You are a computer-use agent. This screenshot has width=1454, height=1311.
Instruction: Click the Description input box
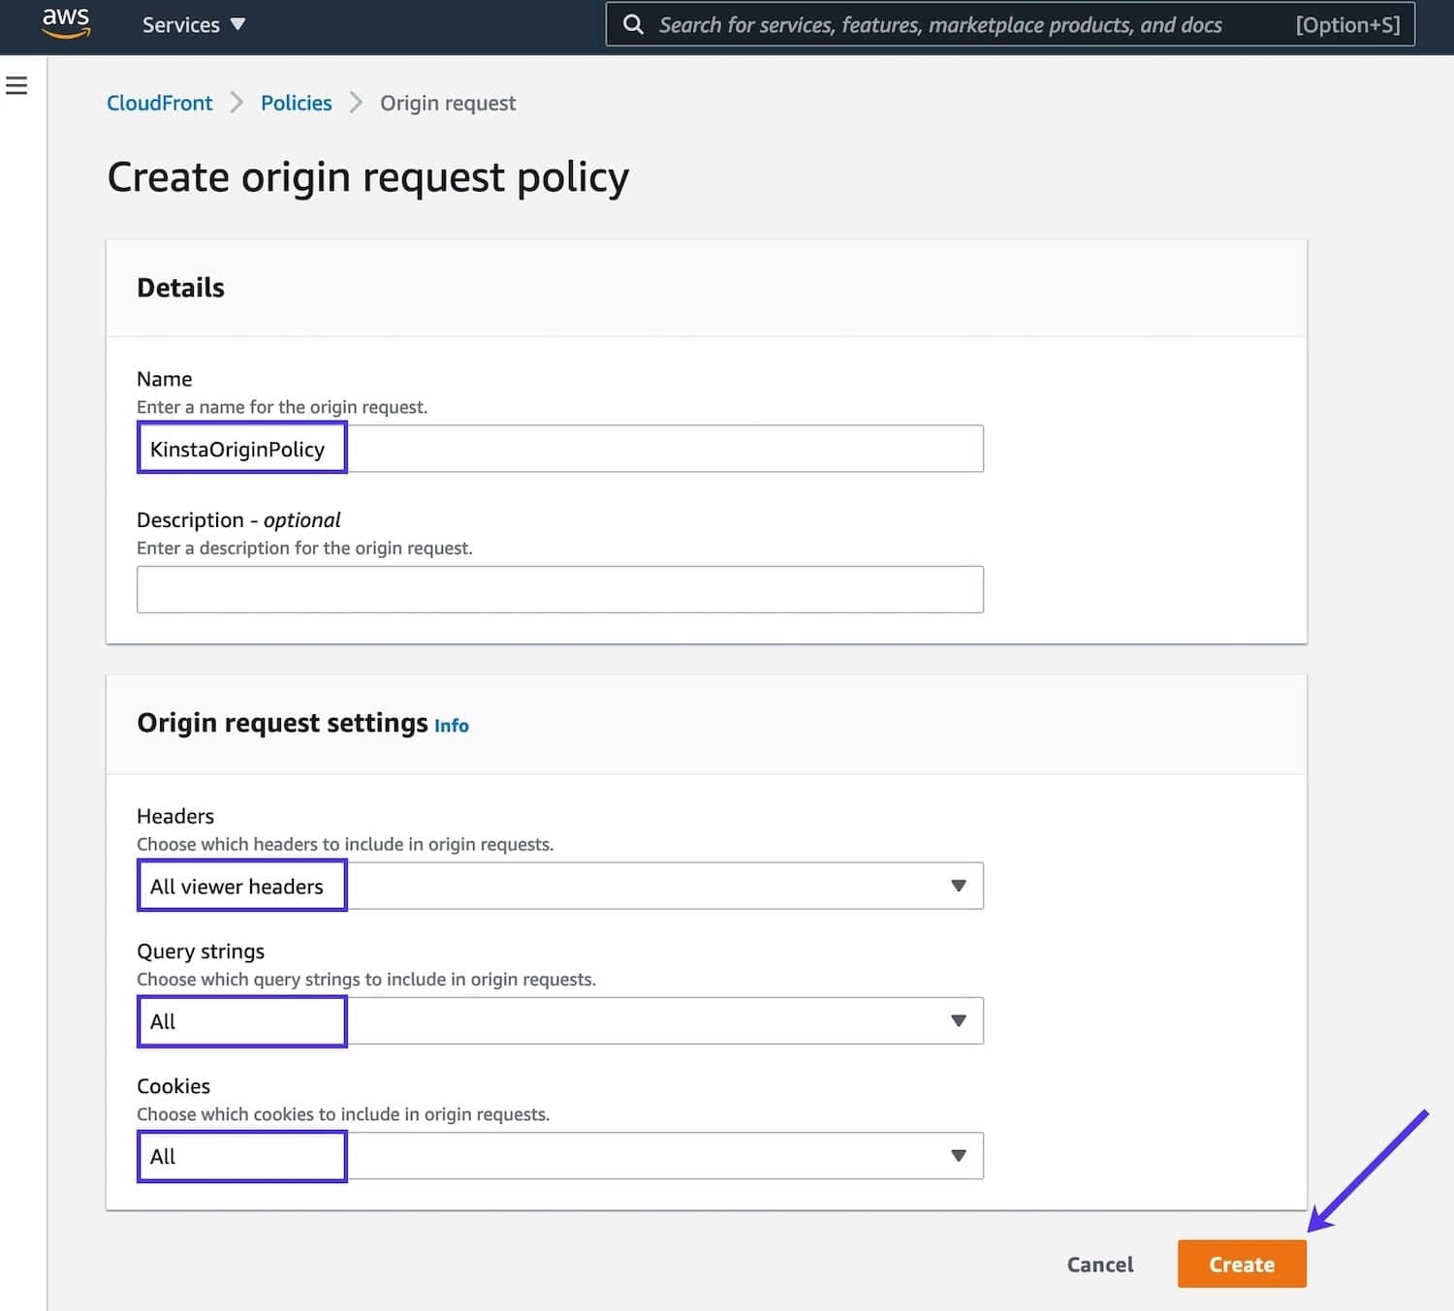pos(559,588)
